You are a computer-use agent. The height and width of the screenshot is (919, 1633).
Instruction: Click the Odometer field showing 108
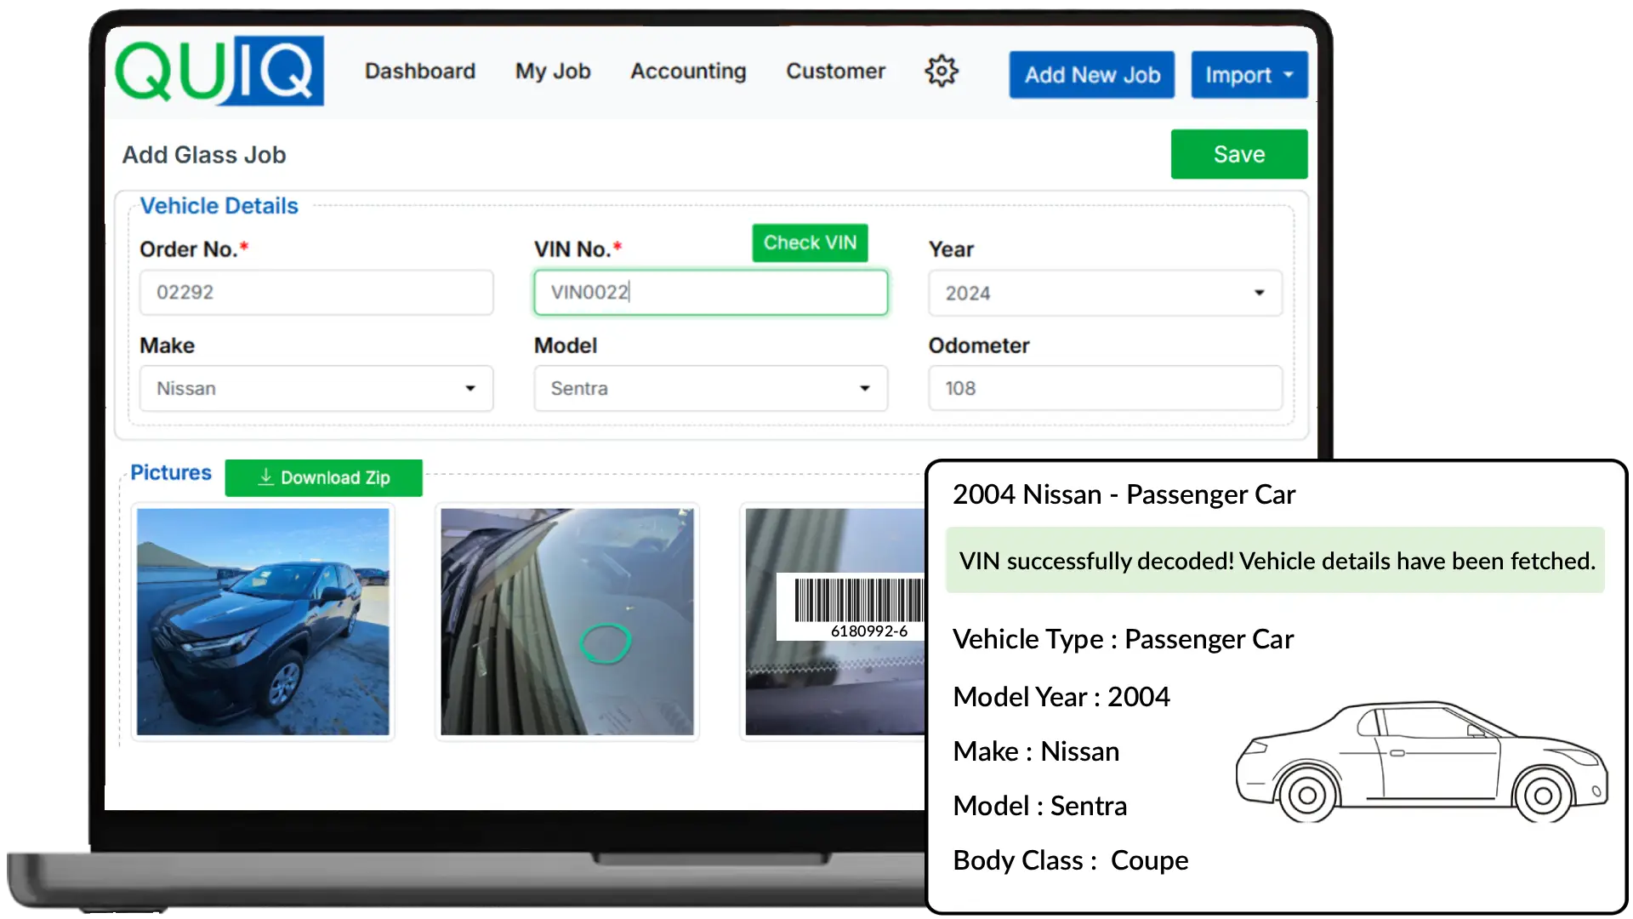point(1104,389)
